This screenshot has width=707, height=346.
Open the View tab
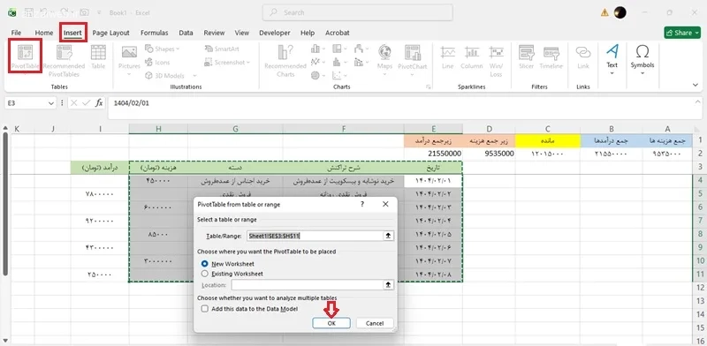241,33
